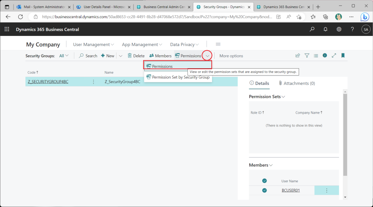
Task: Click Delete in the action bar
Action: [x=136, y=56]
